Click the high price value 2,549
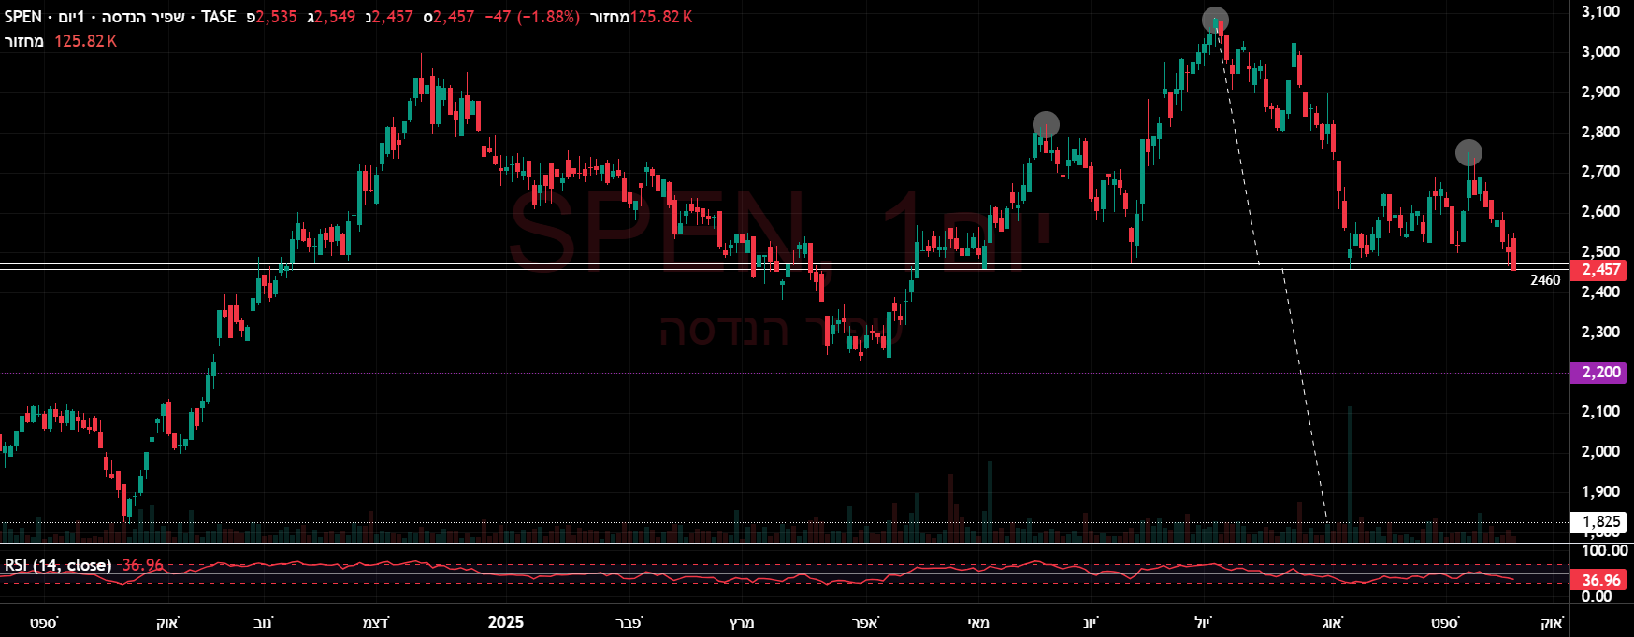 (x=335, y=17)
